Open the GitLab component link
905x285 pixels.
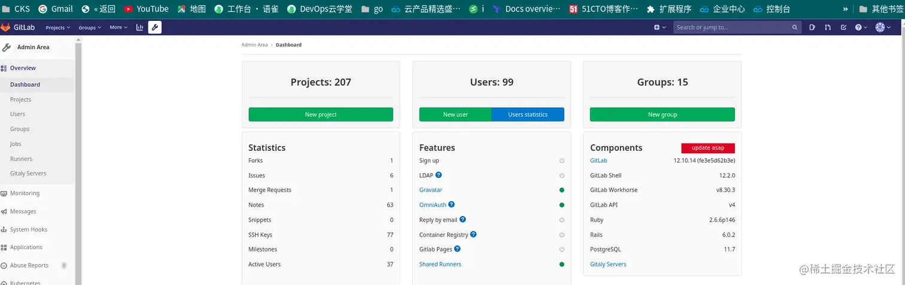(599, 160)
